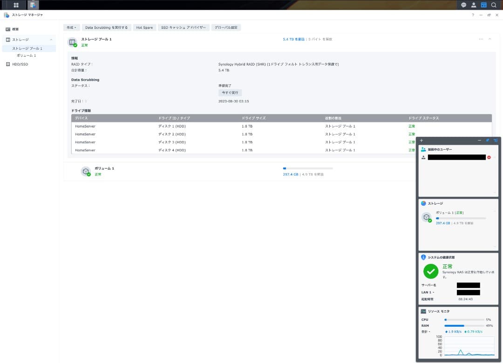Open the search tool in the top bar
Viewport: 503px width, 363px height.
tap(494, 5)
